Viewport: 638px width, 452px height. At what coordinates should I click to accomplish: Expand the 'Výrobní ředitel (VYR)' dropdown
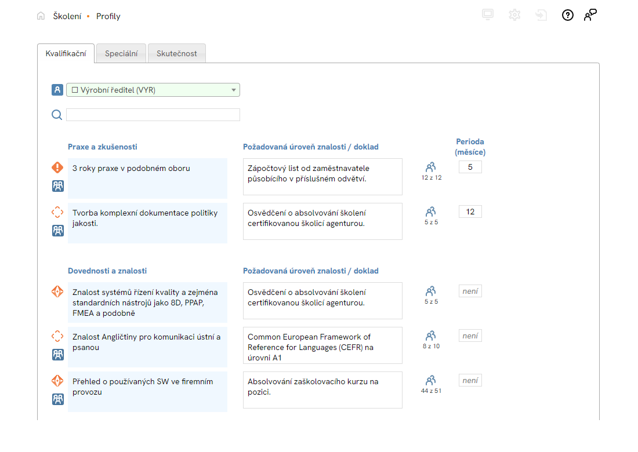coord(234,90)
